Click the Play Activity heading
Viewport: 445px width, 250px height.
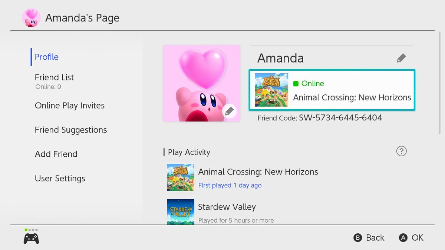point(189,152)
